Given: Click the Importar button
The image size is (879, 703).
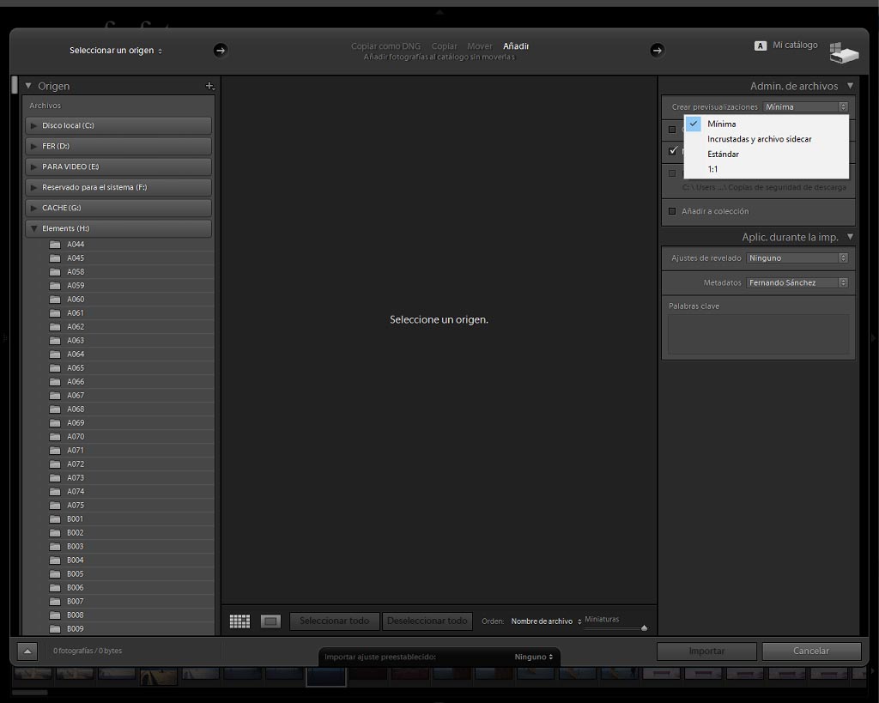Looking at the screenshot, I should click(x=706, y=651).
